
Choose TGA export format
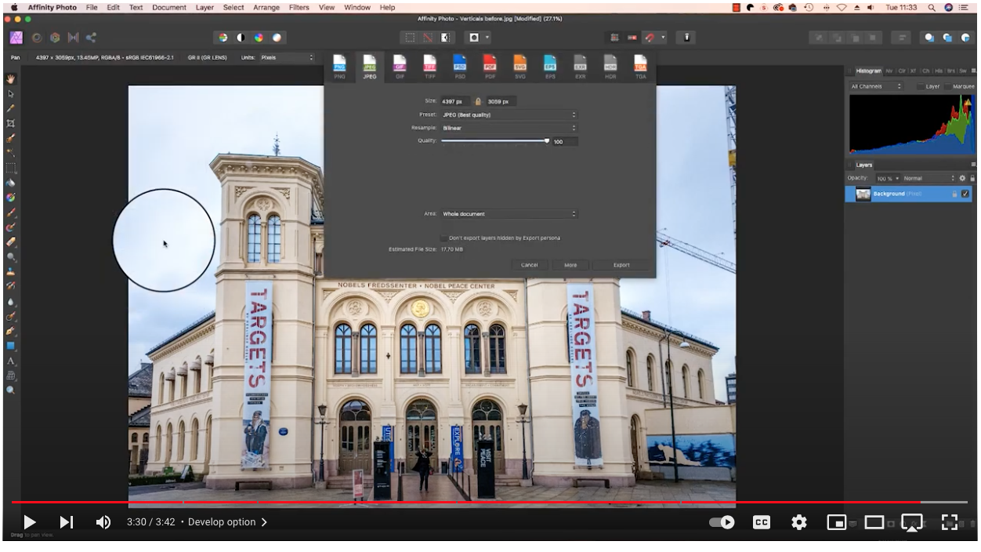coord(641,67)
